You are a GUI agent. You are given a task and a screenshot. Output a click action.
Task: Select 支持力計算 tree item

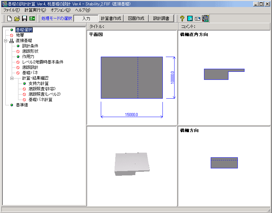tap(38, 84)
